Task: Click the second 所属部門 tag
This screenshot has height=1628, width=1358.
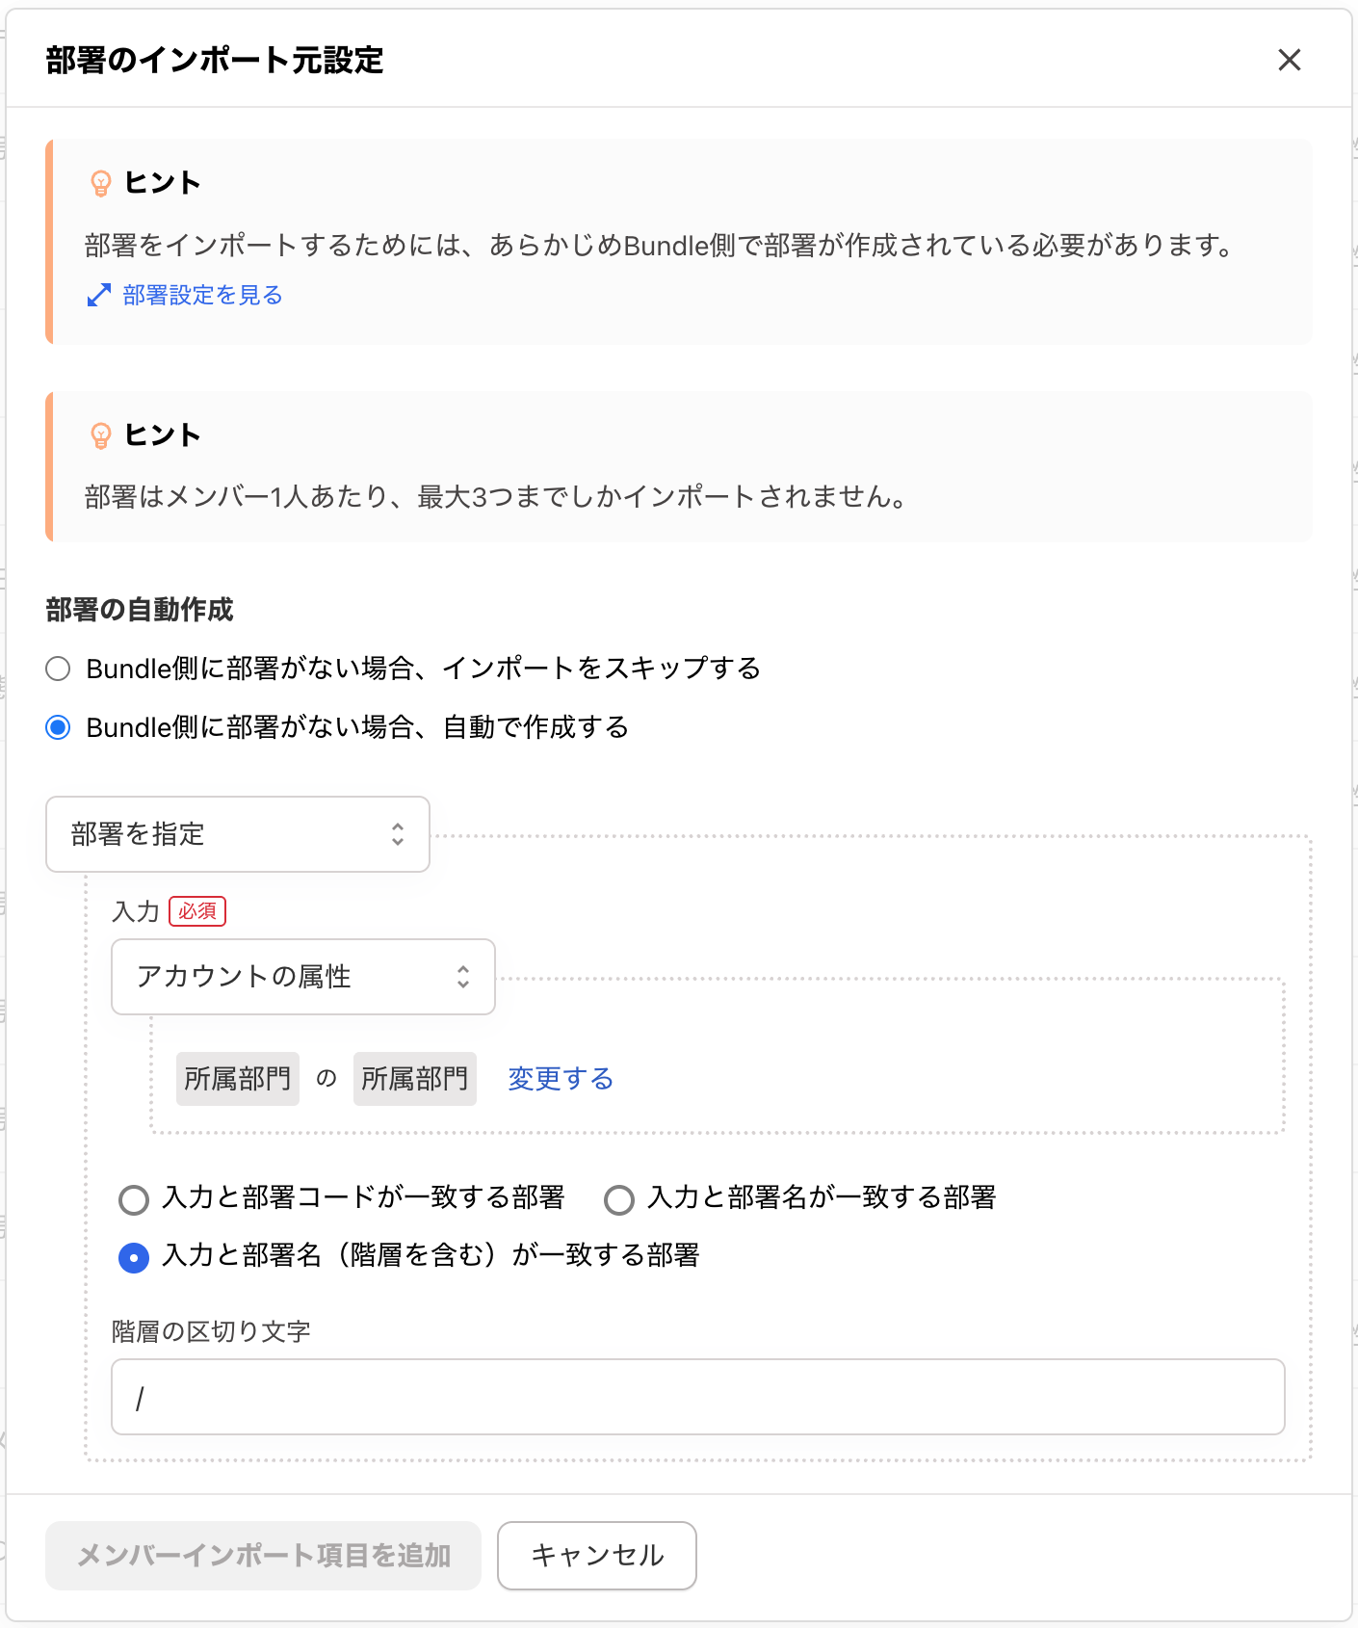Action: (x=414, y=1079)
